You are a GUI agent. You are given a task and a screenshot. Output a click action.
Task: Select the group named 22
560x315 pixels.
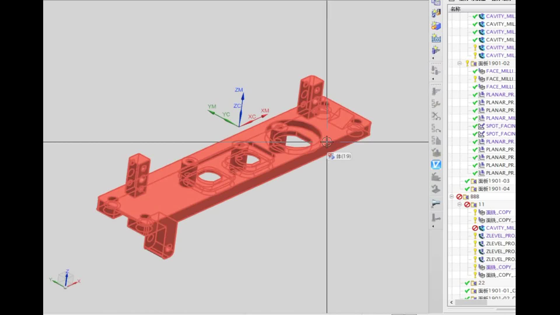[x=482, y=283]
